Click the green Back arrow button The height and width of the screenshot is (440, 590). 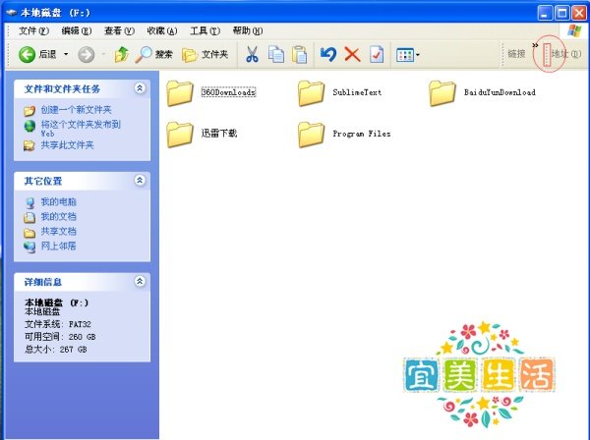(x=28, y=55)
